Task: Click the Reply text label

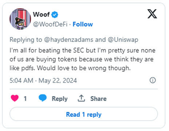Action: (x=60, y=99)
